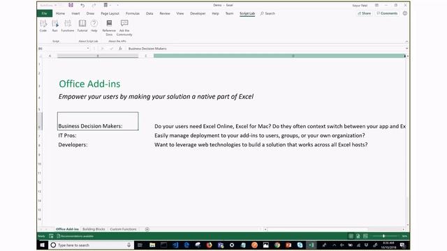Screen dimensions: 447x251
Task: Open the feedback smiley icon near Comments
Action: (x=405, y=13)
